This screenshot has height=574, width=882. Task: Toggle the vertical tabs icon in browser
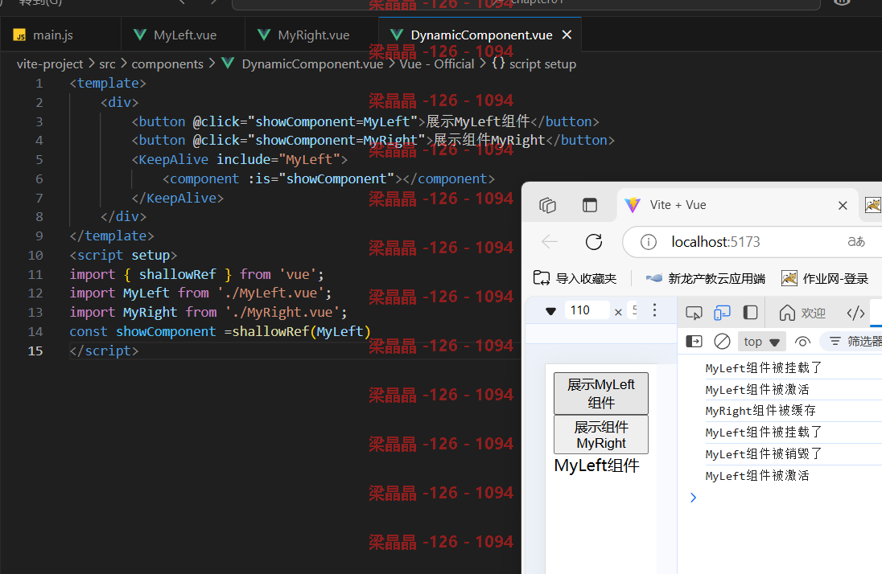pos(590,205)
